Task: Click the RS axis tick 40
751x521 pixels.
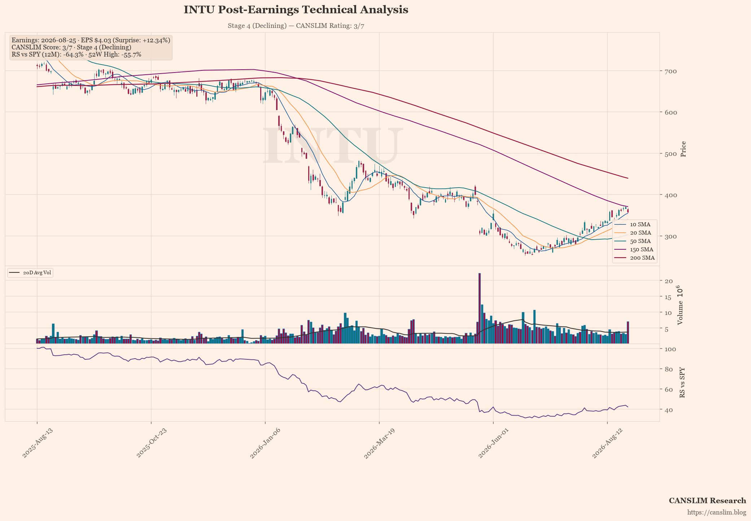Action: pyautogui.click(x=668, y=410)
